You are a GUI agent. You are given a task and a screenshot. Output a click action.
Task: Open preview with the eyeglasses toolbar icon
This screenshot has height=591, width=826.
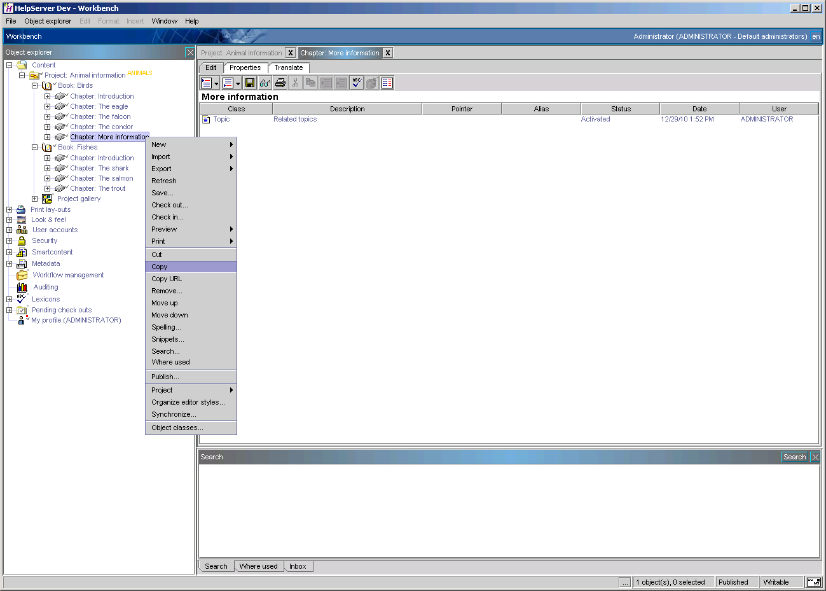point(265,83)
